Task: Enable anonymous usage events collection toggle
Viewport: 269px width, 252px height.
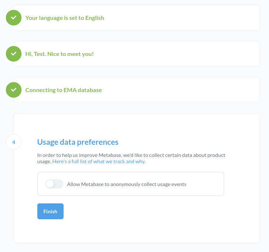Action: click(x=54, y=184)
